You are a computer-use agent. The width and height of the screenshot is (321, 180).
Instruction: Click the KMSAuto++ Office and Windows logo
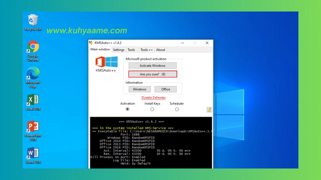(x=107, y=62)
